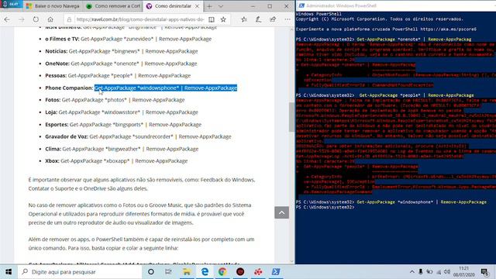
Task: Open the Windows Start menu
Action: (9, 272)
